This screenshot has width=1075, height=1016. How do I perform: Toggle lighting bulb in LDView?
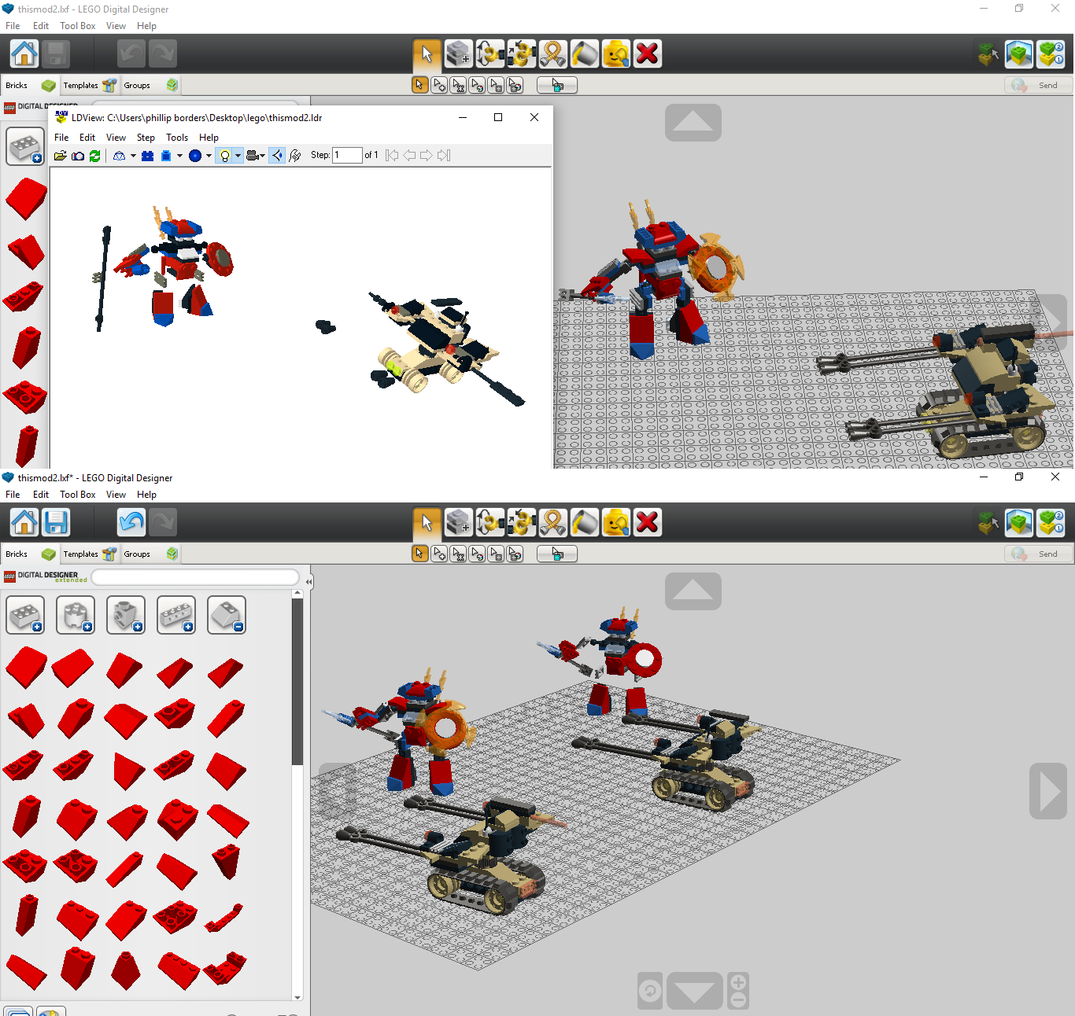tap(224, 156)
